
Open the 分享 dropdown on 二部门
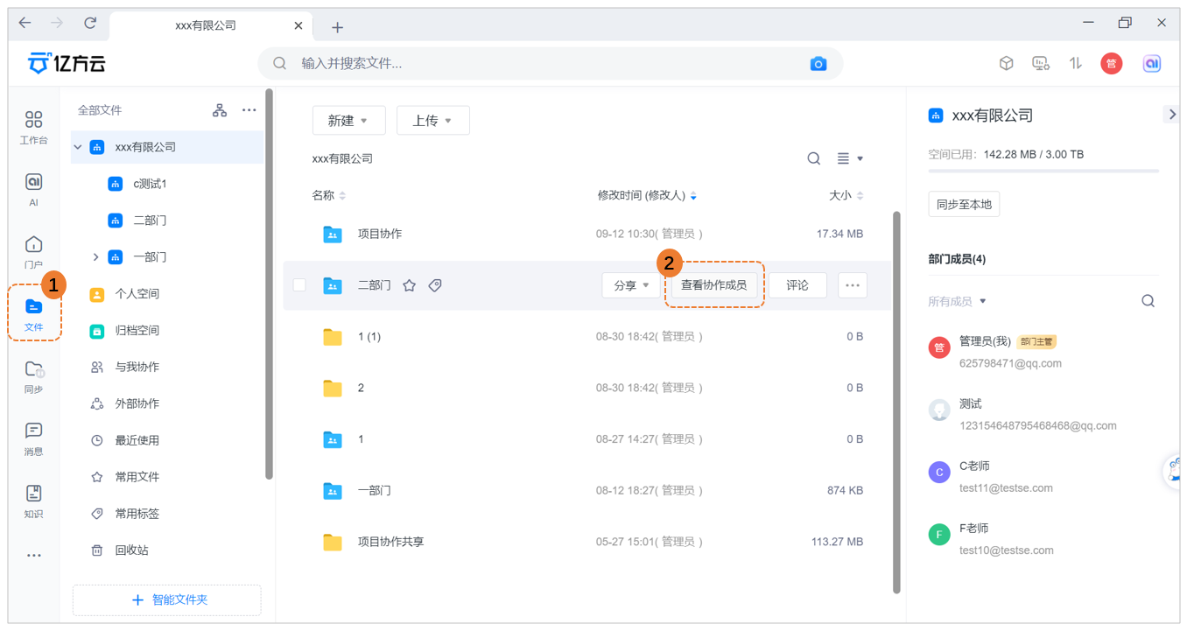click(x=631, y=285)
